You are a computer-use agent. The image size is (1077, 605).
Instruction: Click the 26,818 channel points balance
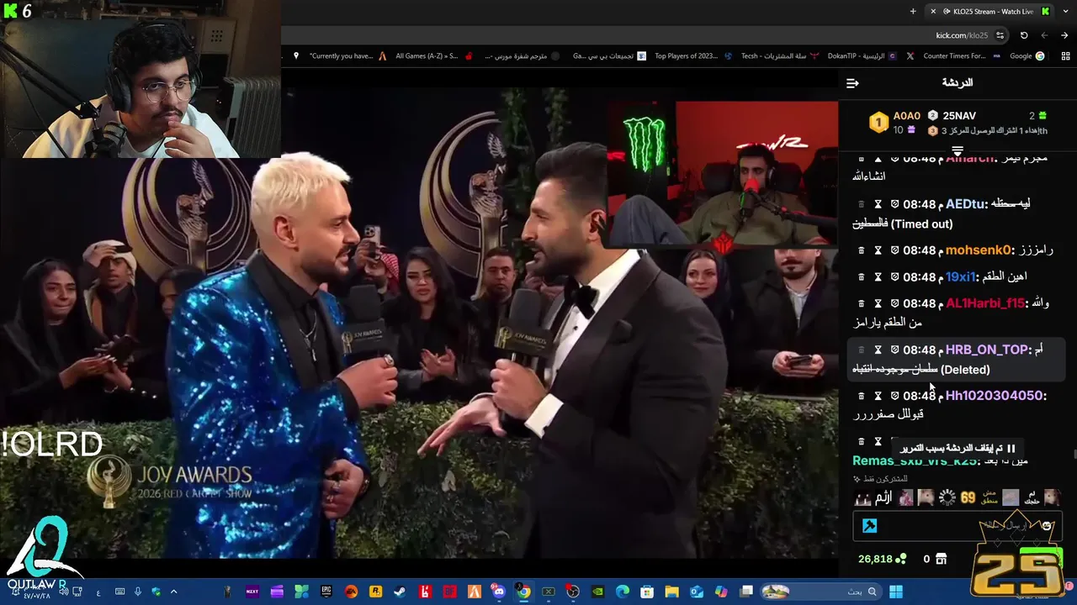[x=882, y=559]
